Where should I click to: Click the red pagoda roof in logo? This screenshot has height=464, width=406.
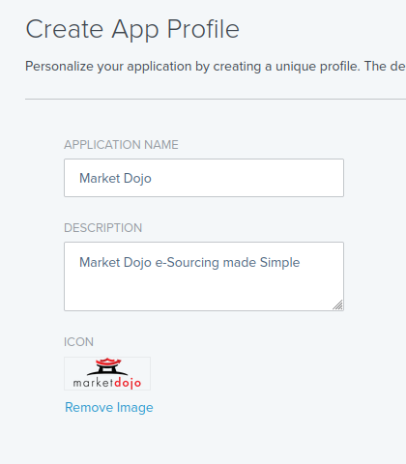pyautogui.click(x=108, y=362)
